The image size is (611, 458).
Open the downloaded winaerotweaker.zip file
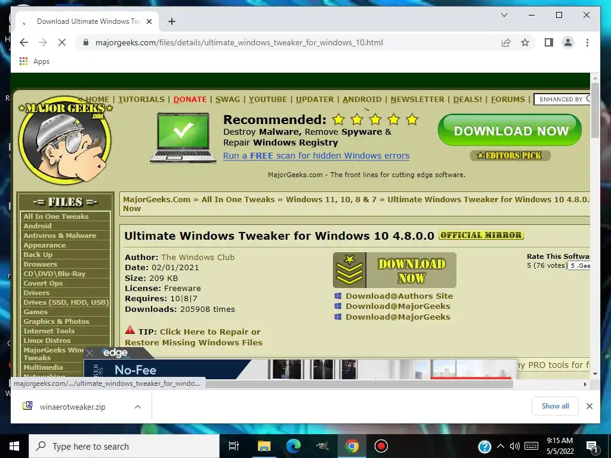(72, 407)
